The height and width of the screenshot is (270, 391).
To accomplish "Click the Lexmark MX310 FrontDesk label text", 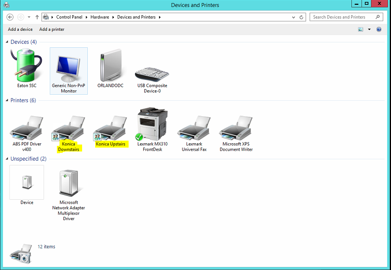I will 152,146.
